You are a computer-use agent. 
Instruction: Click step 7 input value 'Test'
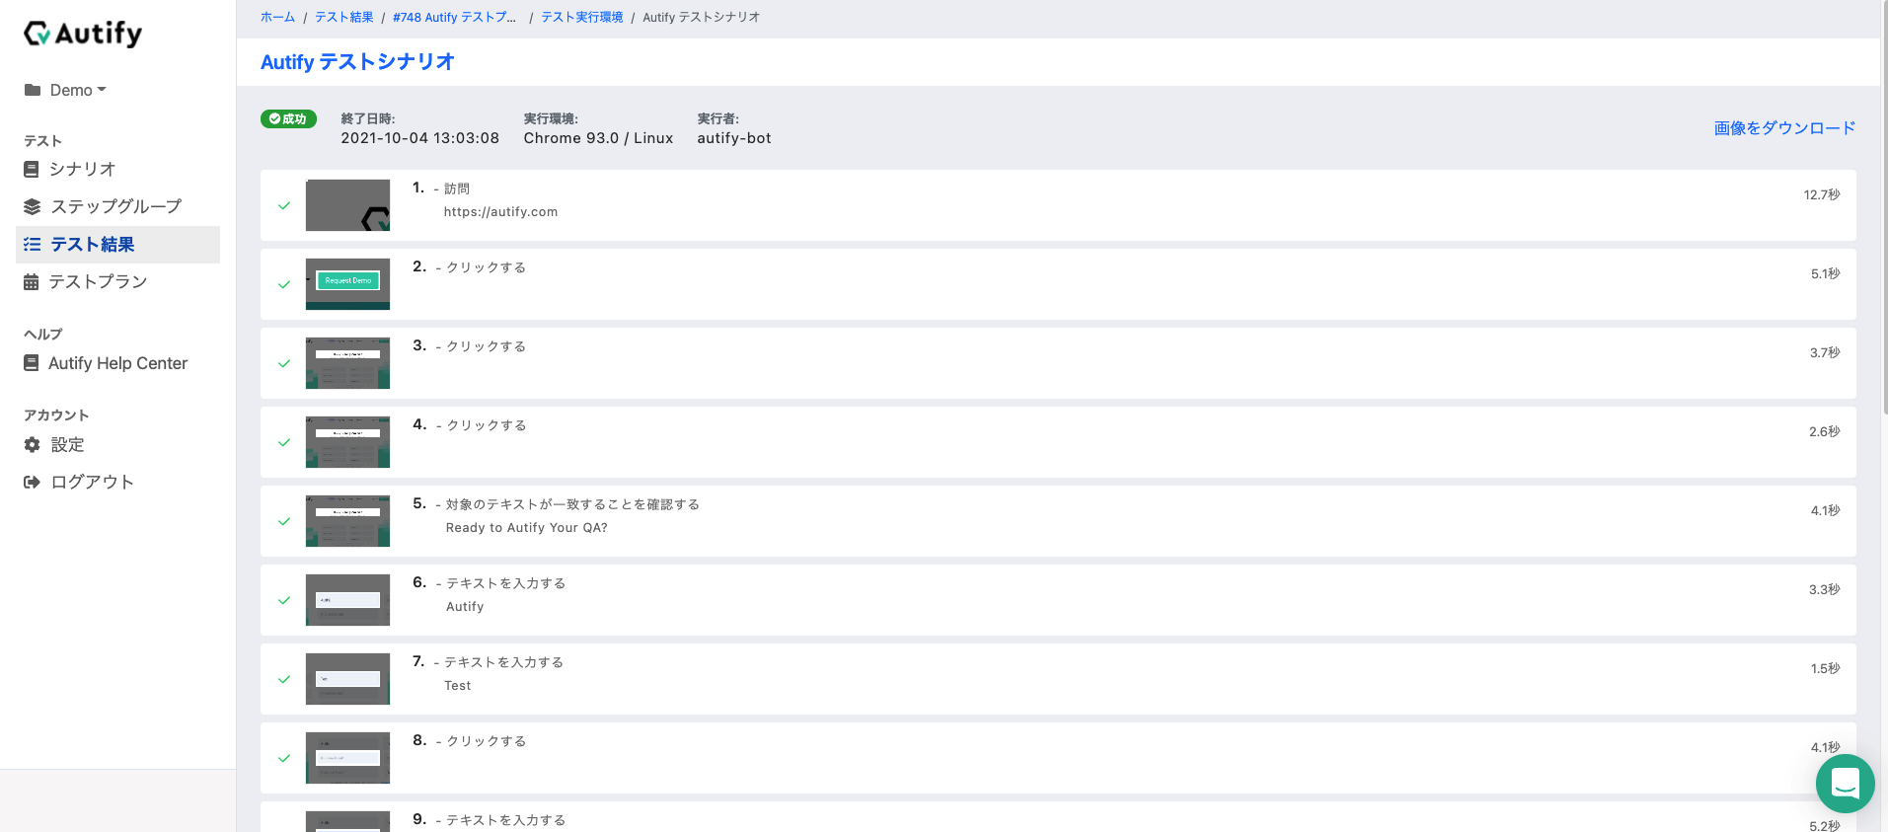457,686
